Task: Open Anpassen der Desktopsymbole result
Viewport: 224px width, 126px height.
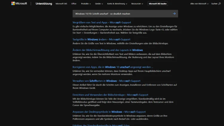Action: (109, 112)
